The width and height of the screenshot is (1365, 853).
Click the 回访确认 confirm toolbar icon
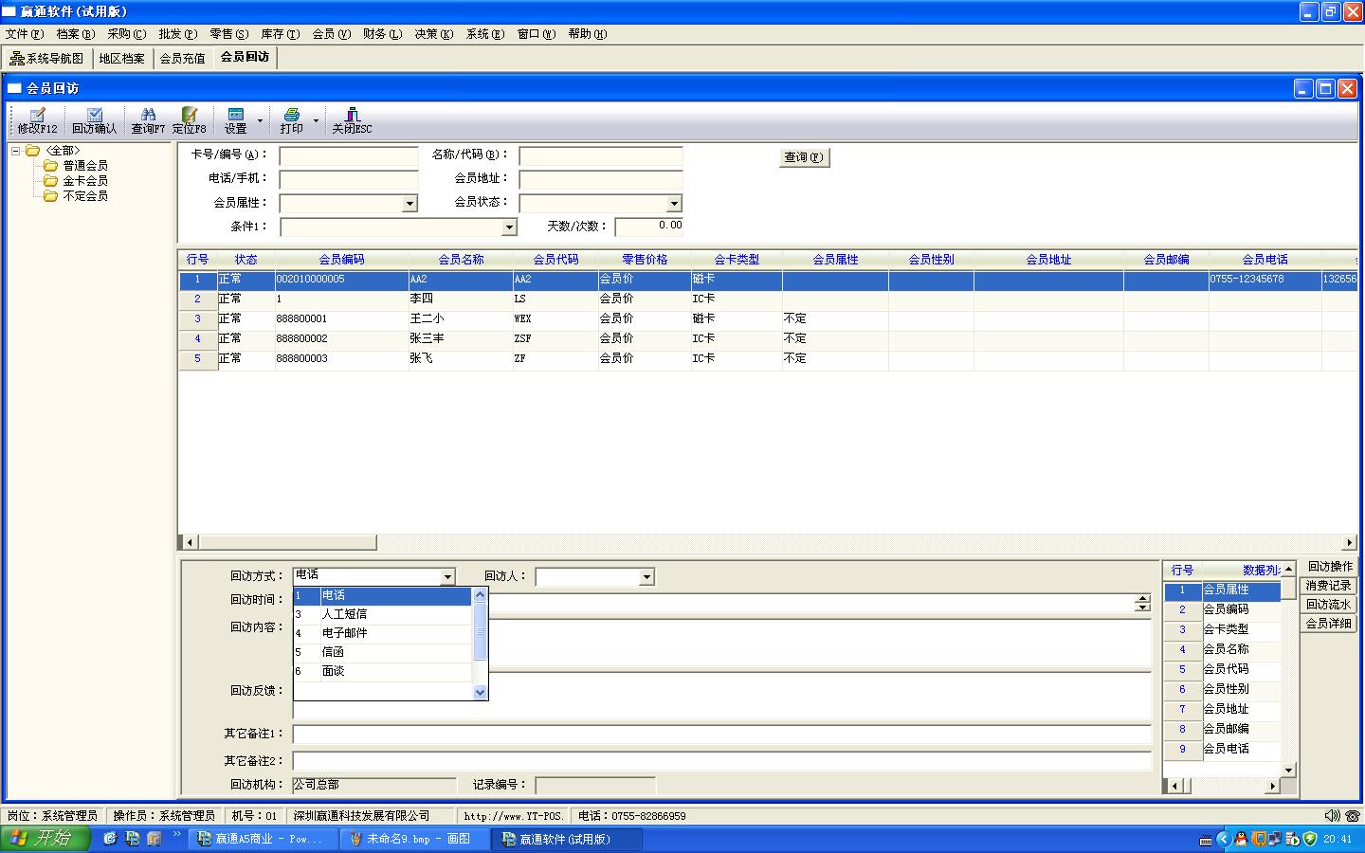tap(94, 120)
